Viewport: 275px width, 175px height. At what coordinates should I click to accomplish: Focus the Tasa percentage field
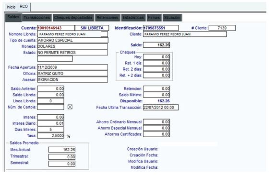[51, 136]
